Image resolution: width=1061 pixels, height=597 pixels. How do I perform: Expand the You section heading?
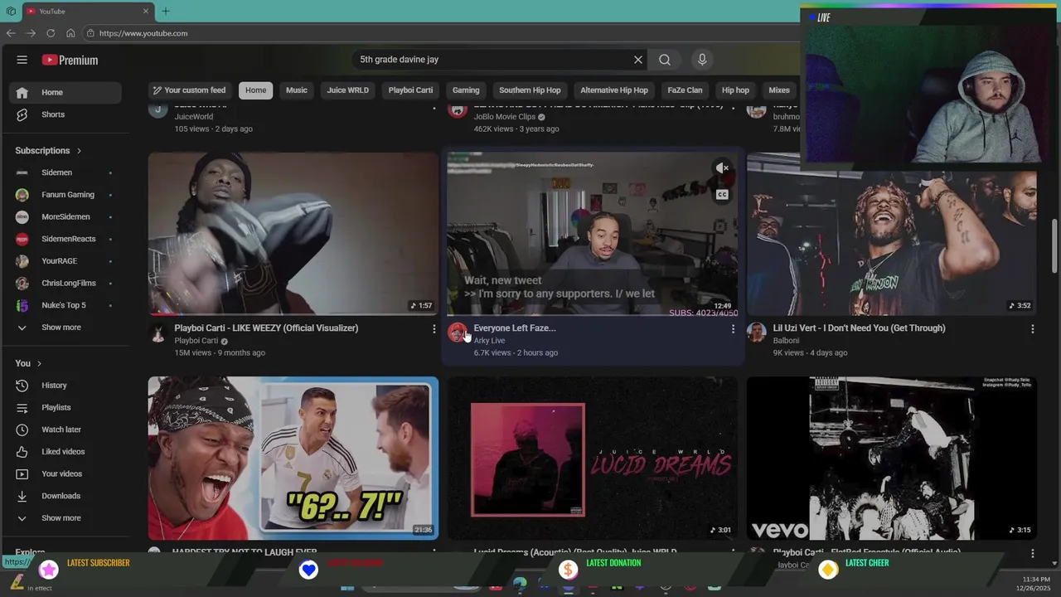[28, 363]
